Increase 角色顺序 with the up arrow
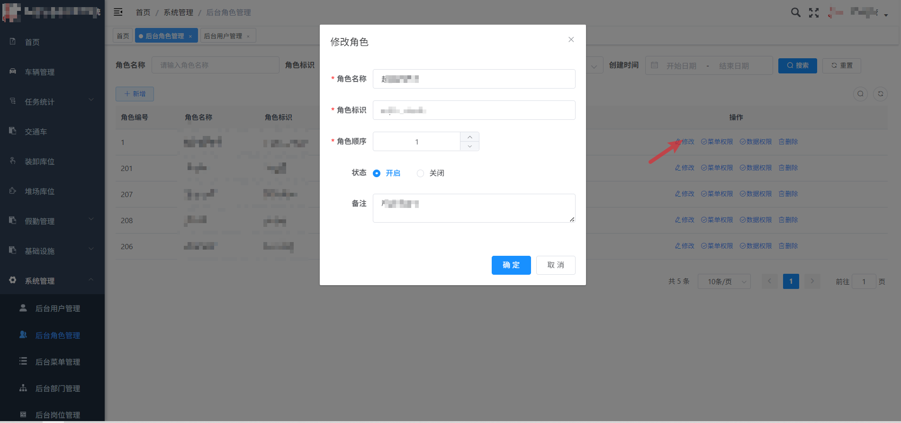 [469, 137]
